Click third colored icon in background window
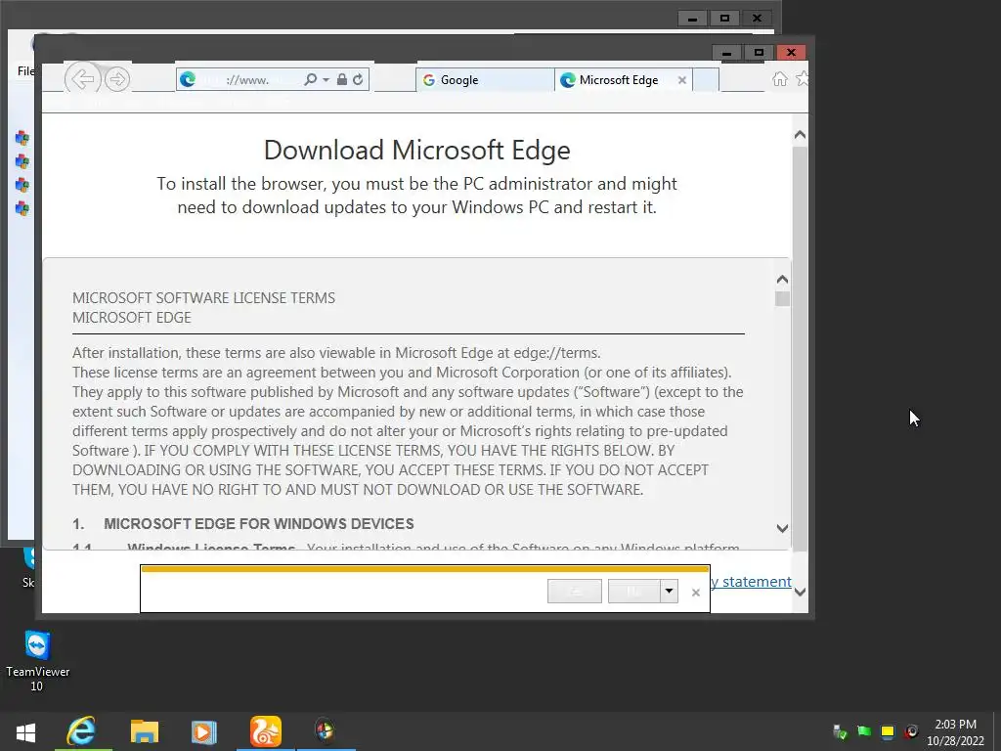 pyautogui.click(x=22, y=185)
